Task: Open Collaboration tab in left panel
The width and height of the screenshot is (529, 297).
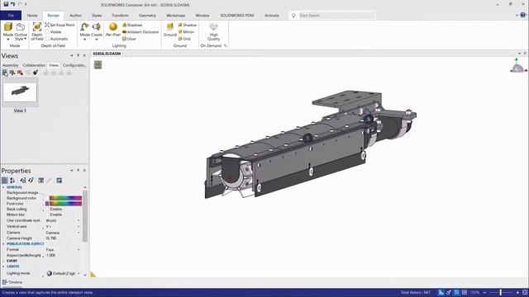Action: (x=34, y=65)
